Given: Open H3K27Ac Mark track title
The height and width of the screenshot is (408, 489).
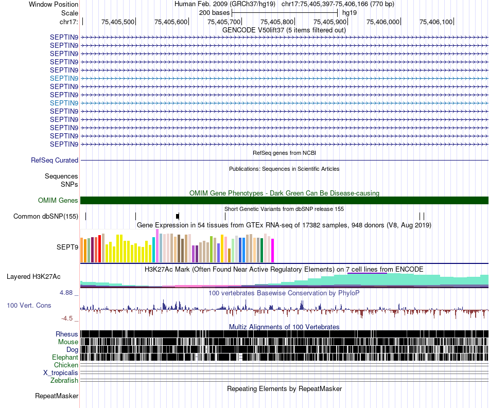Looking at the screenshot, I should tap(284, 269).
